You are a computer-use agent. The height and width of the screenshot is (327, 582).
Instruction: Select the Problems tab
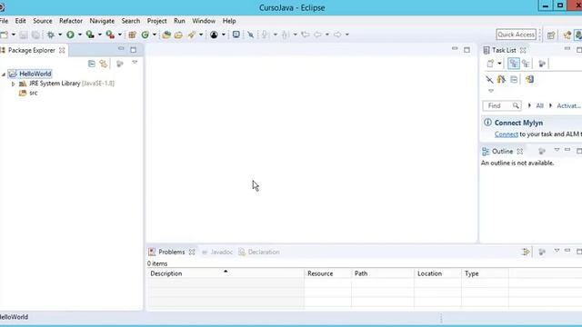[172, 252]
